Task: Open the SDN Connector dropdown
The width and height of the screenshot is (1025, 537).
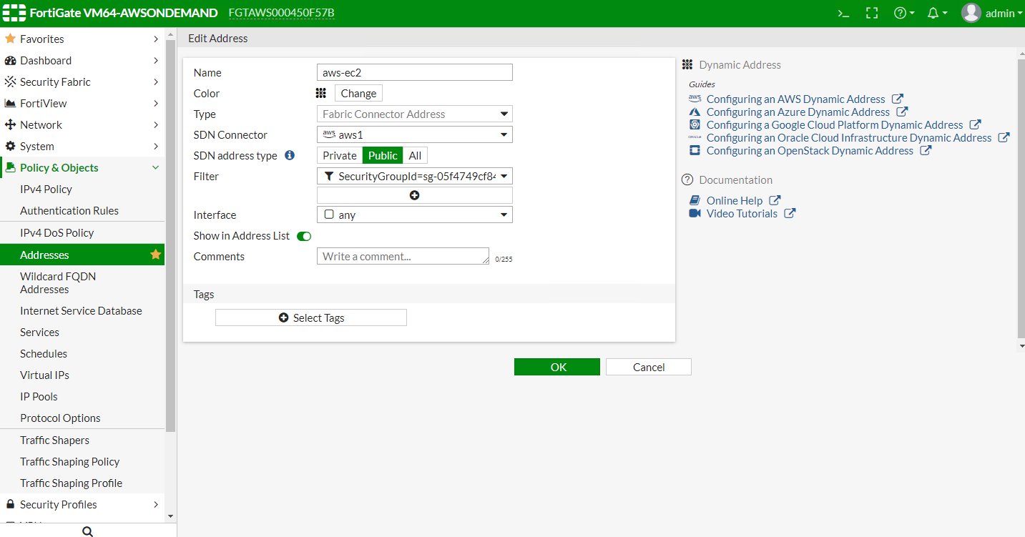Action: click(x=504, y=134)
